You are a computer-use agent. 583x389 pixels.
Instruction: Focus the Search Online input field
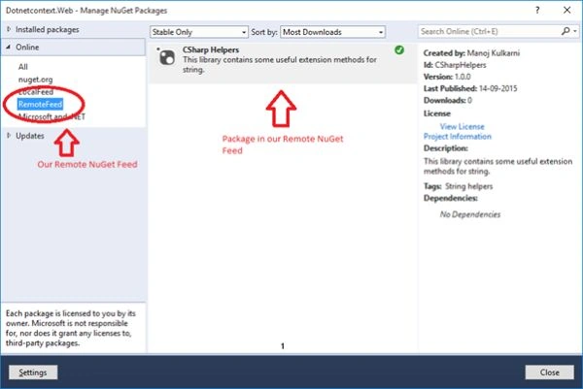click(x=489, y=32)
